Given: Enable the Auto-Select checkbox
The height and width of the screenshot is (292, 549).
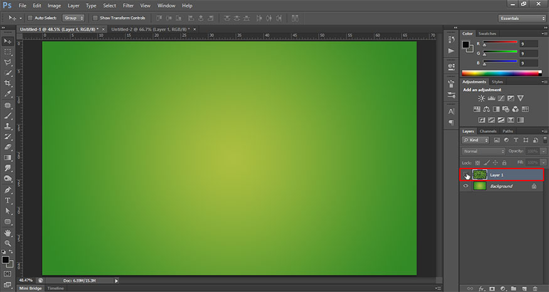Looking at the screenshot, I should [31, 18].
